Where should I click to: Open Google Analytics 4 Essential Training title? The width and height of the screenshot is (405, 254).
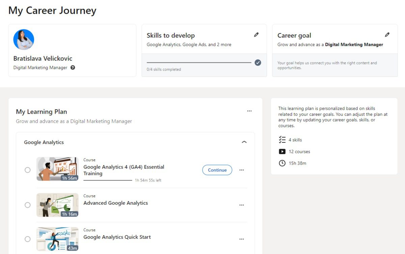[x=124, y=170]
